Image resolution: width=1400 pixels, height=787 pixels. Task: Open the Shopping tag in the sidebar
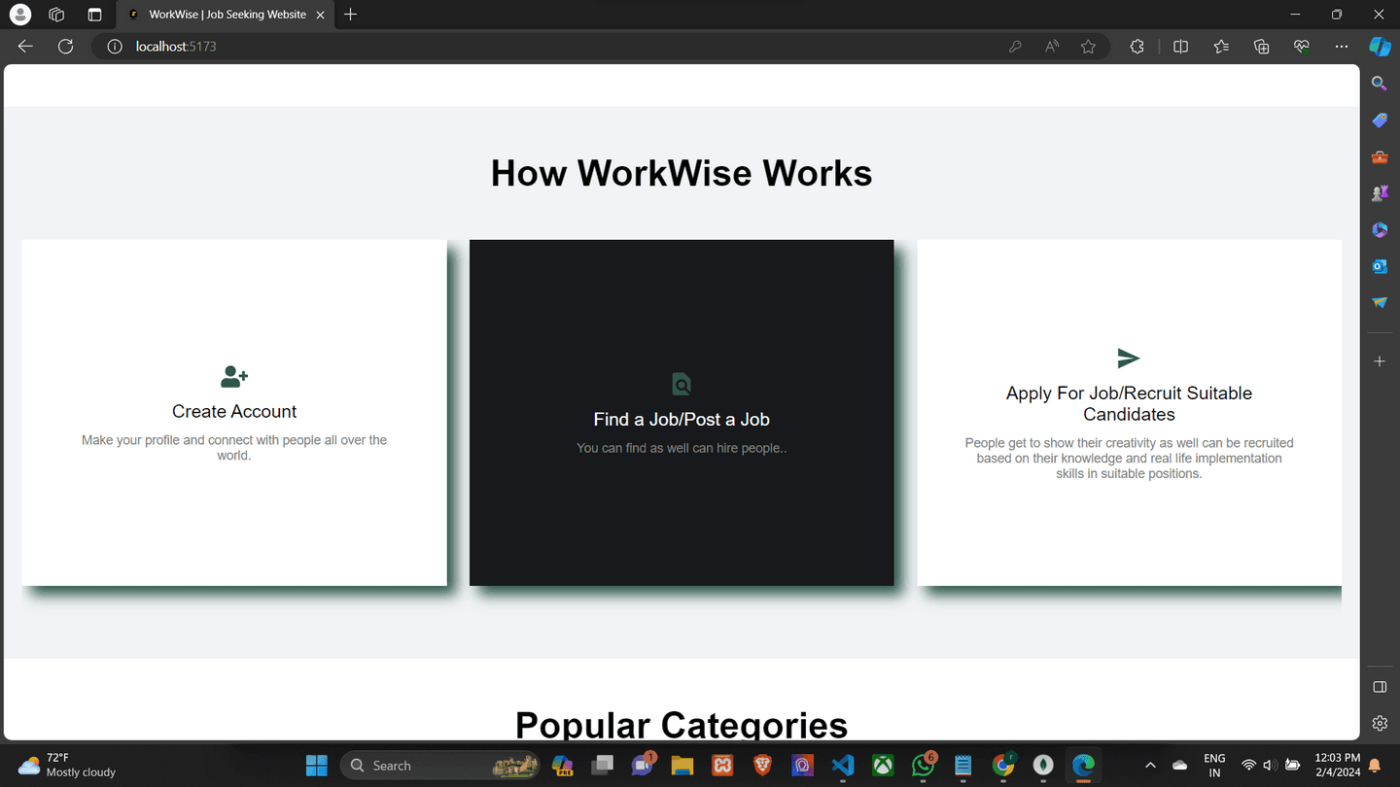(1380, 120)
